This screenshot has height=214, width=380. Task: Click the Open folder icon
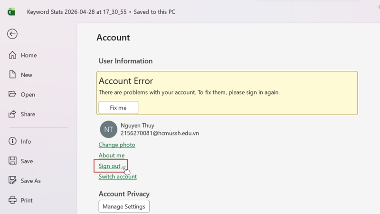12,94
